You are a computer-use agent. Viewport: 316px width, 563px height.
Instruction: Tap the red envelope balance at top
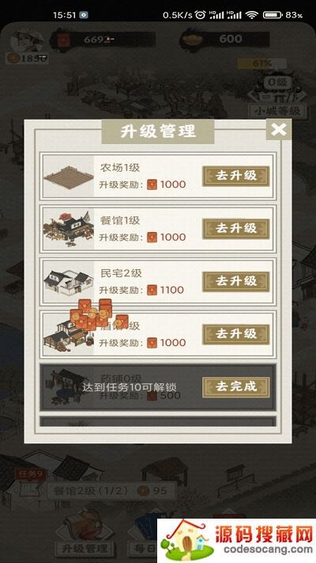click(103, 39)
